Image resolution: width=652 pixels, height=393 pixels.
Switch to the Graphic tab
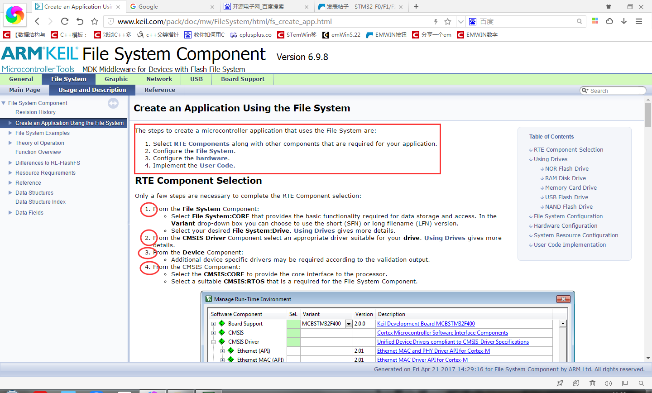[116, 79]
